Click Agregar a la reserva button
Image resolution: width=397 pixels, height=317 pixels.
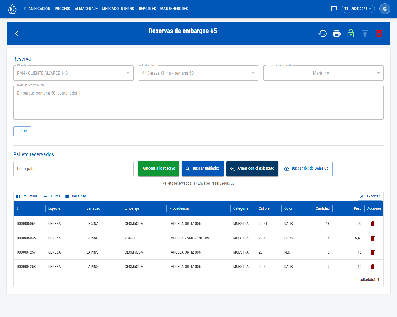(159, 169)
